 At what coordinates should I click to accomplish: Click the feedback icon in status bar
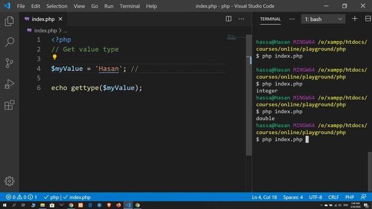363,197
